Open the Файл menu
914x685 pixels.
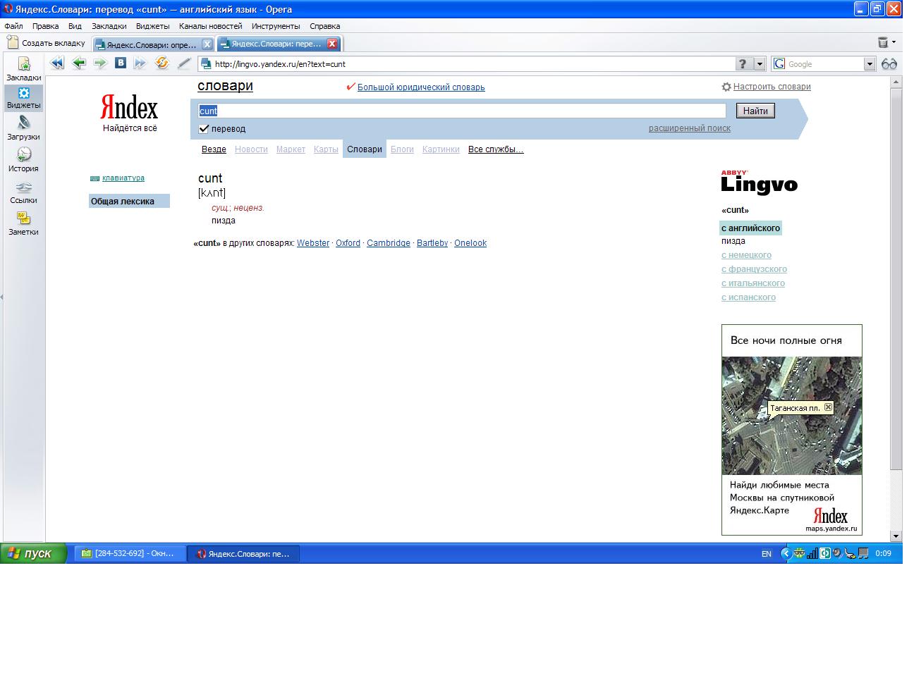13,26
